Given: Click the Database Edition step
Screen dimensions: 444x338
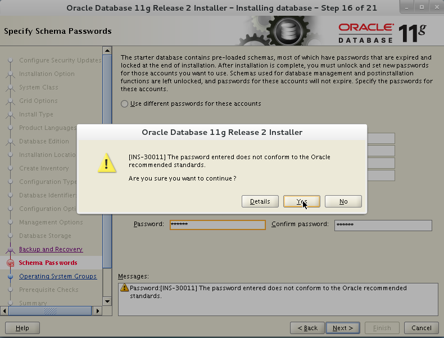Looking at the screenshot, I should tap(44, 141).
